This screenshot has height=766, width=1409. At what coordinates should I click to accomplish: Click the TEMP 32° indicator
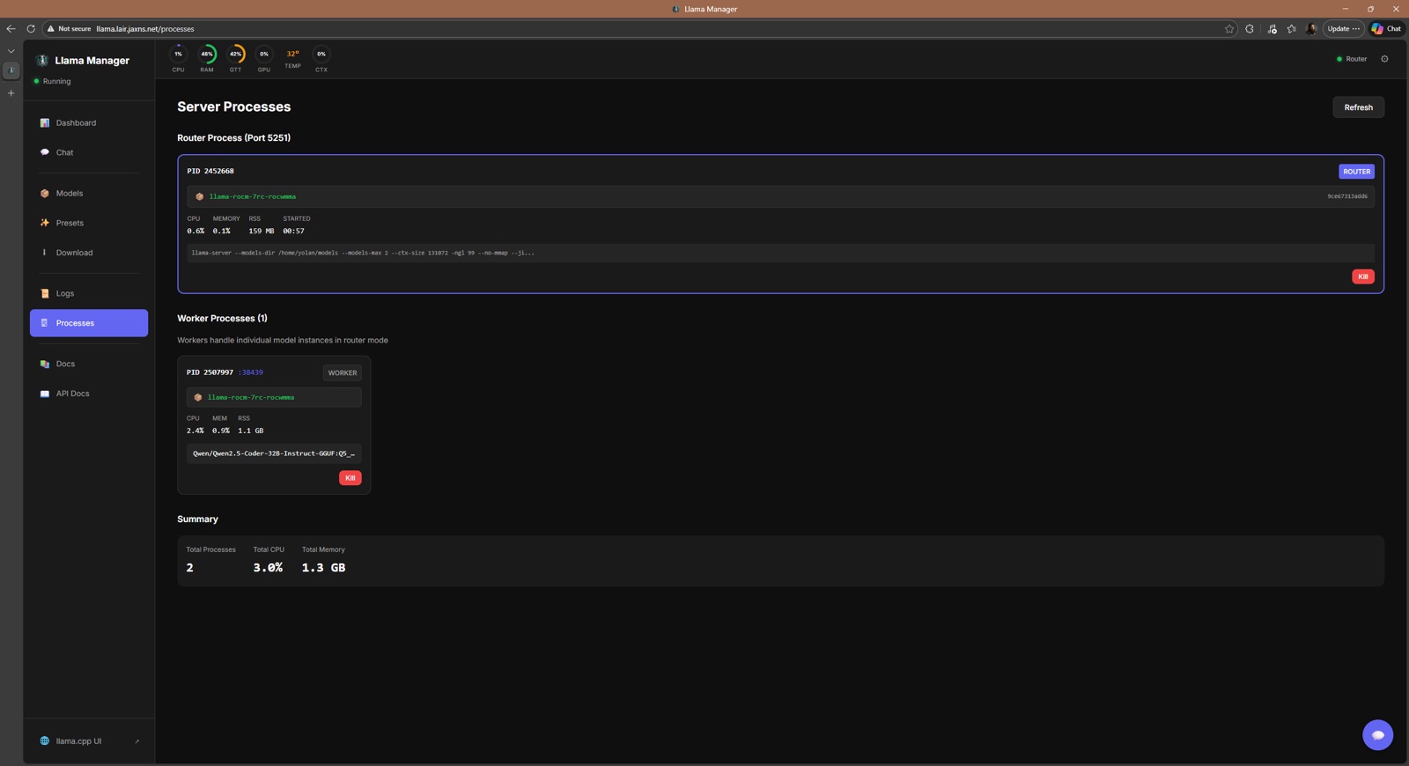coord(292,58)
